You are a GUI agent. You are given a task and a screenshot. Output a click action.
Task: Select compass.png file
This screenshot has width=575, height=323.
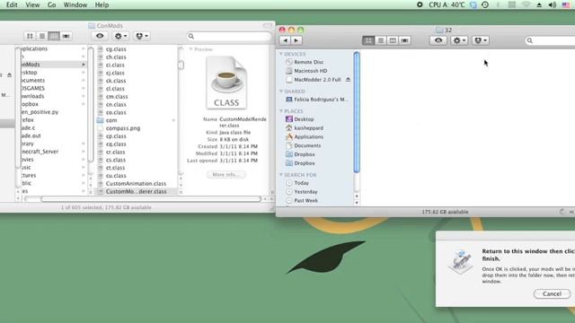(x=123, y=128)
